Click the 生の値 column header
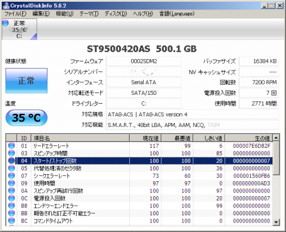Image resolution: width=286 pixels, height=232 pixels. click(x=249, y=138)
